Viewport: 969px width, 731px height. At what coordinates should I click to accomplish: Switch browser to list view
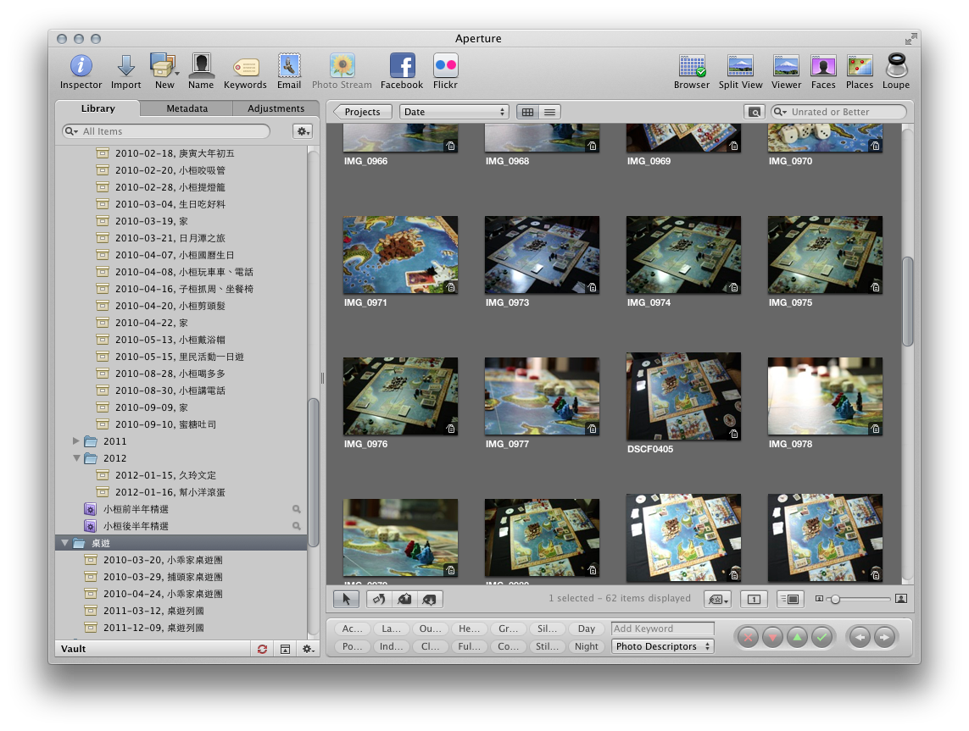(550, 112)
